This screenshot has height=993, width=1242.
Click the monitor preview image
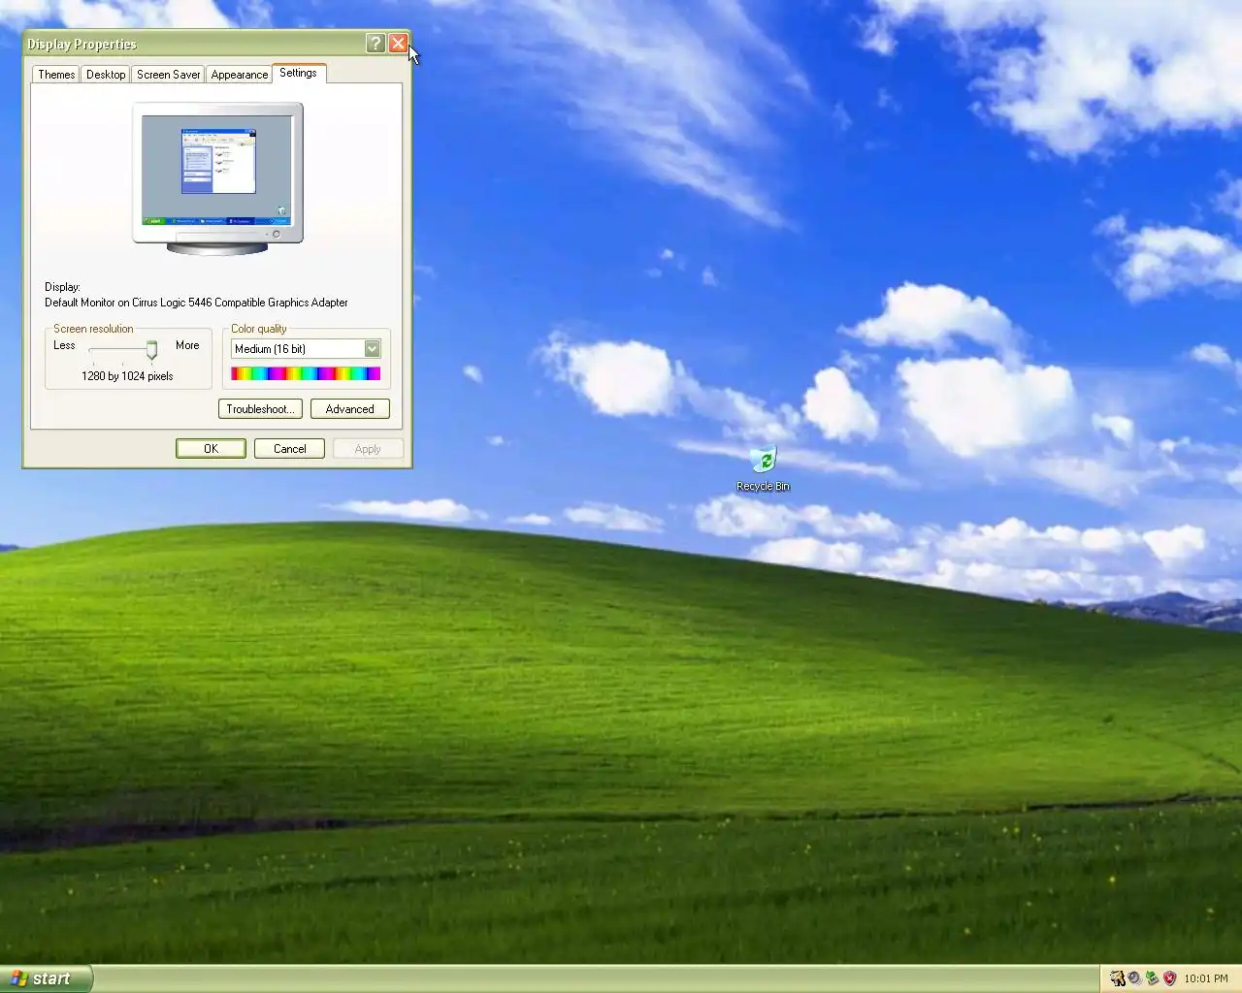tap(217, 178)
